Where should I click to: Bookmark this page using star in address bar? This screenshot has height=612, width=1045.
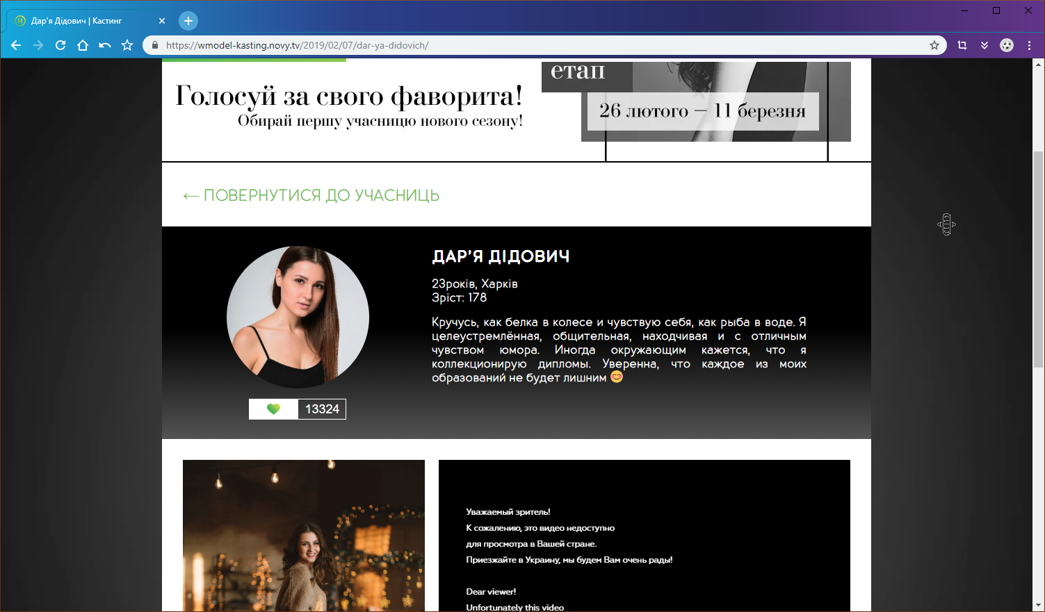point(934,45)
